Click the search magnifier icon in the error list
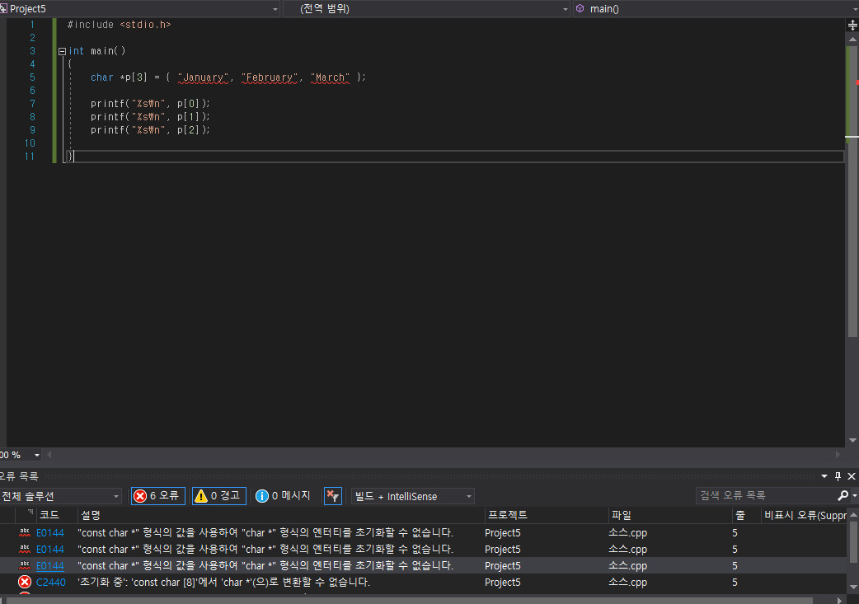The height and width of the screenshot is (604, 859). (843, 495)
